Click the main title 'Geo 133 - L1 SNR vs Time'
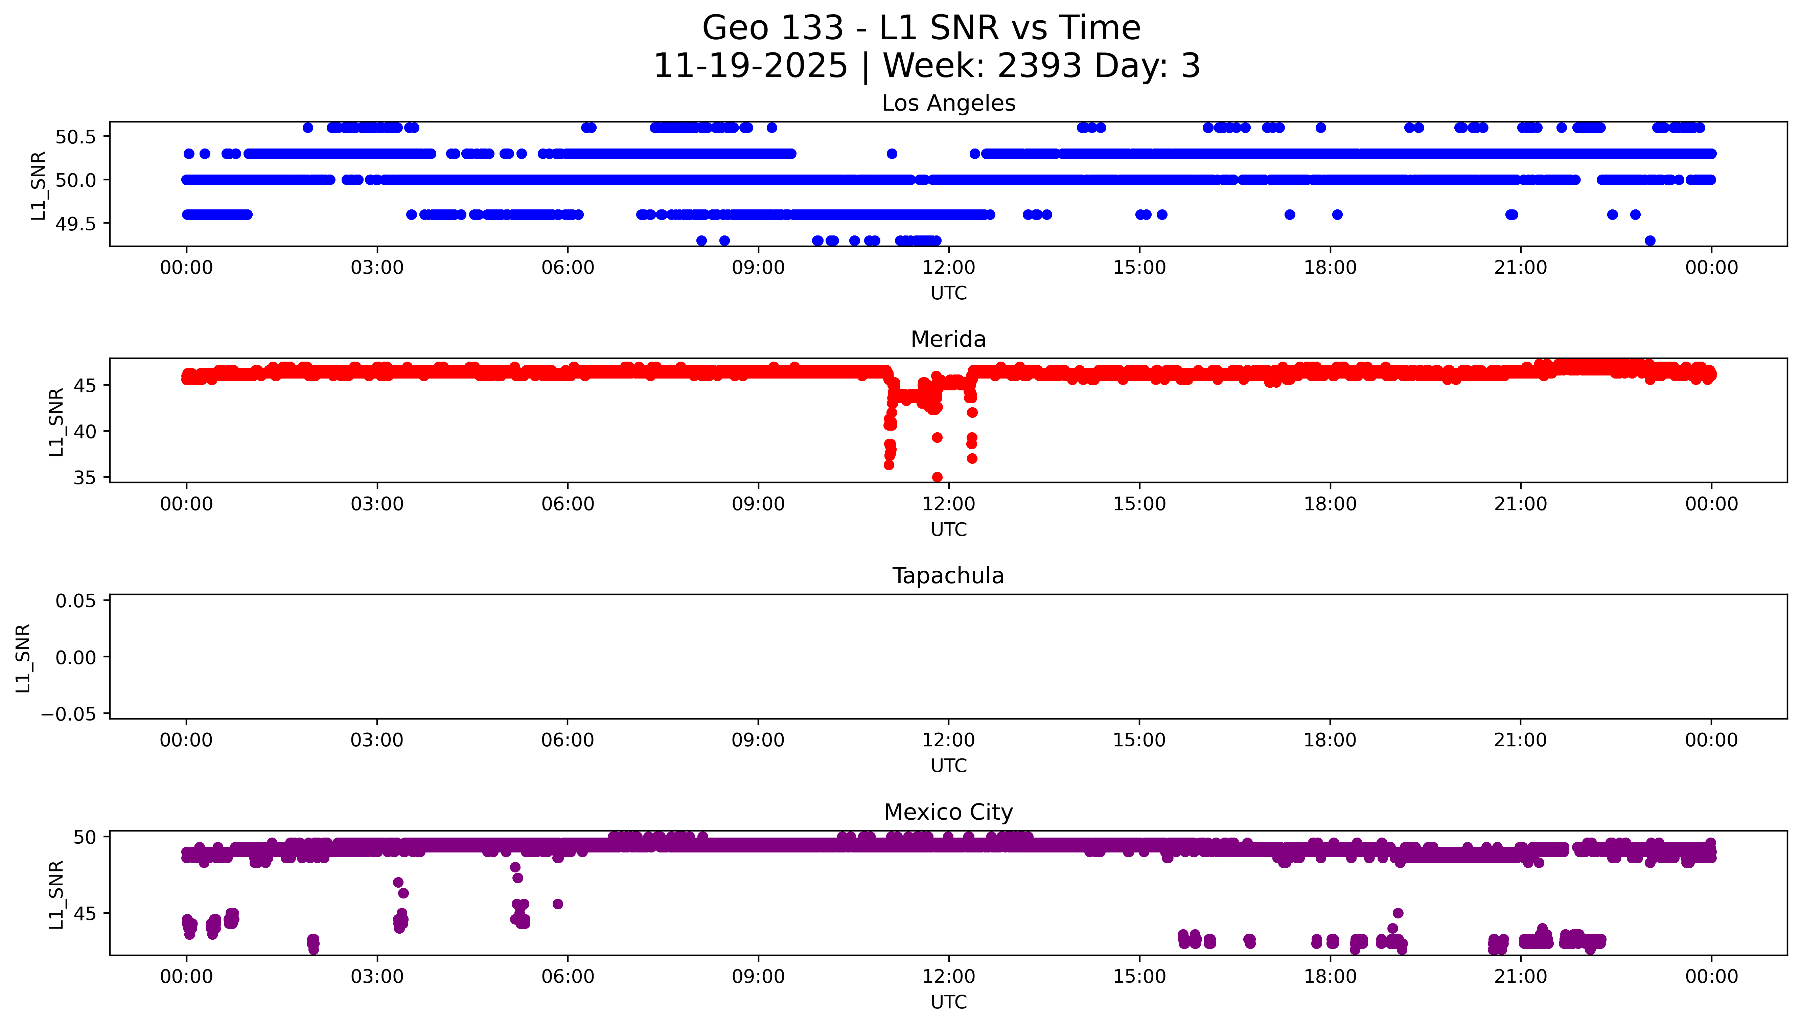 921,28
